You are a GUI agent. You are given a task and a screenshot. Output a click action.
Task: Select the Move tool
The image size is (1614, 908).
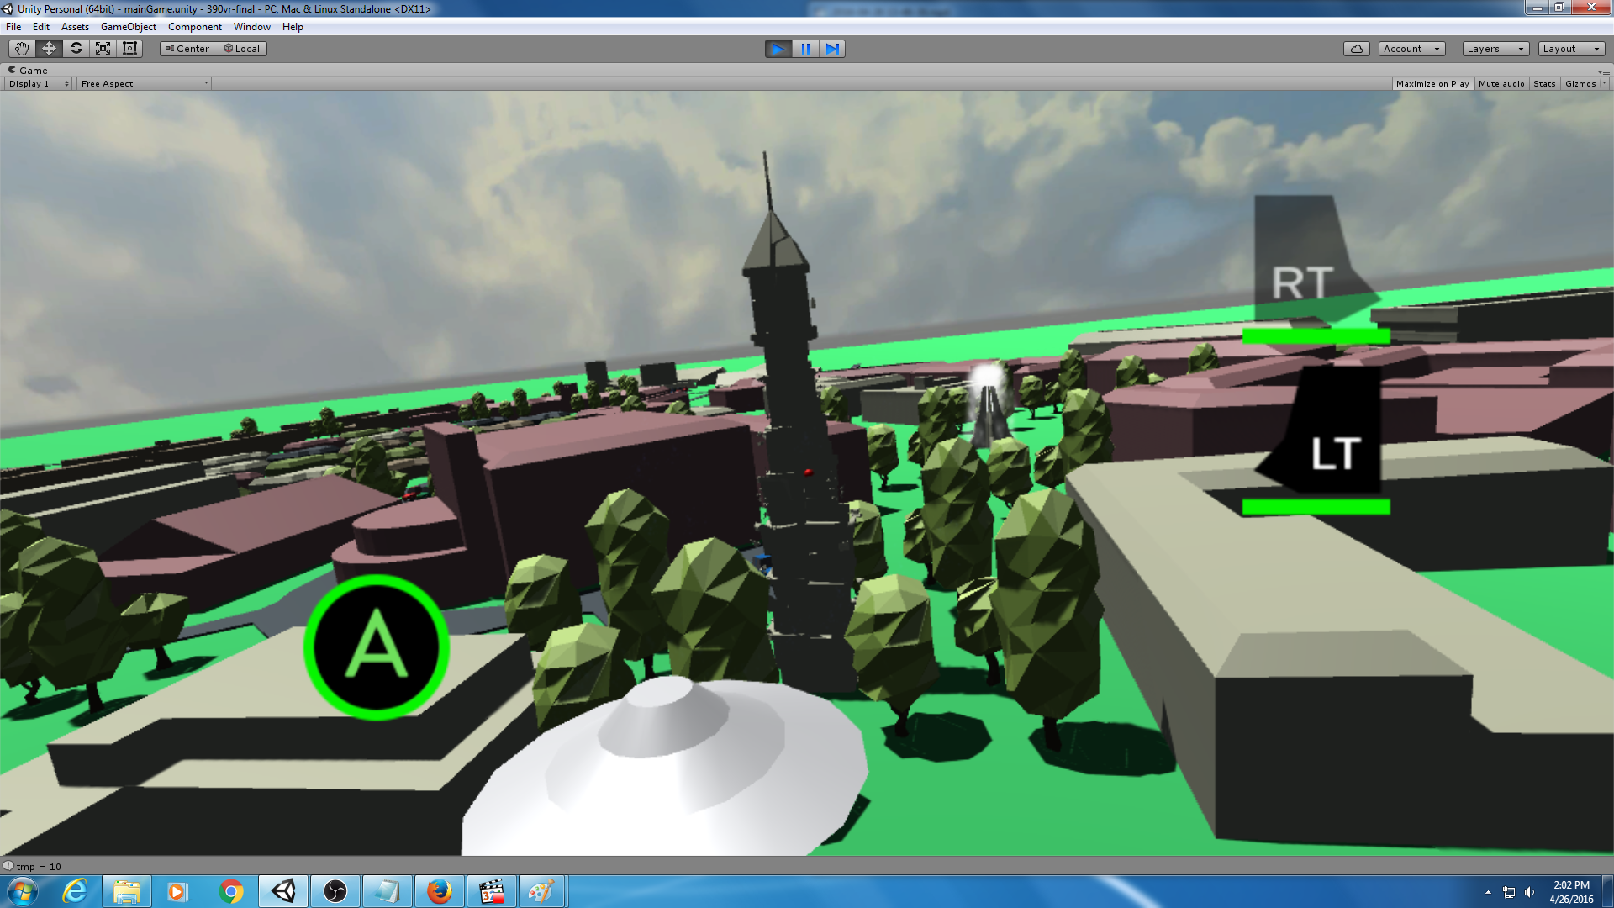49,49
